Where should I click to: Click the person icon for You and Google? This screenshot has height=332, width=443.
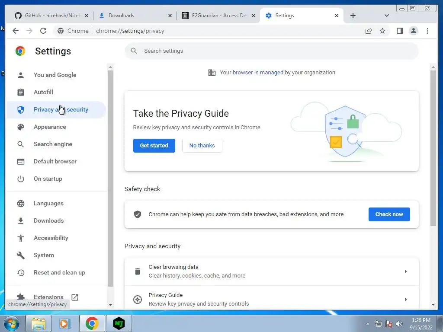pyautogui.click(x=21, y=75)
